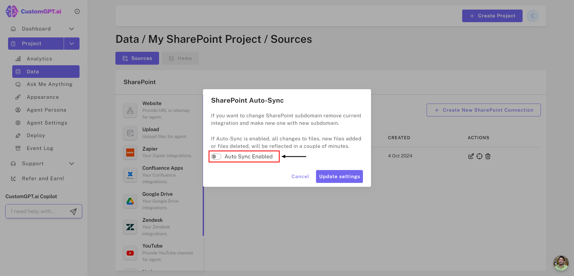Open the support chat avatar bubble
This screenshot has width=574, height=276.
[x=561, y=263]
